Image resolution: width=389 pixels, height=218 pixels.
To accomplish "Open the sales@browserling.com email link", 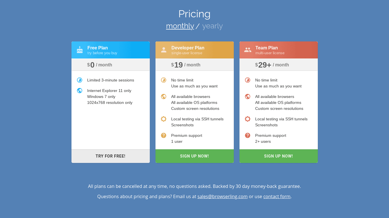I will pyautogui.click(x=222, y=196).
